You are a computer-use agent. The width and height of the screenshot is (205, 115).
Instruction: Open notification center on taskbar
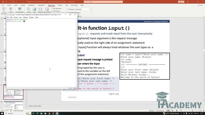coord(201,113)
